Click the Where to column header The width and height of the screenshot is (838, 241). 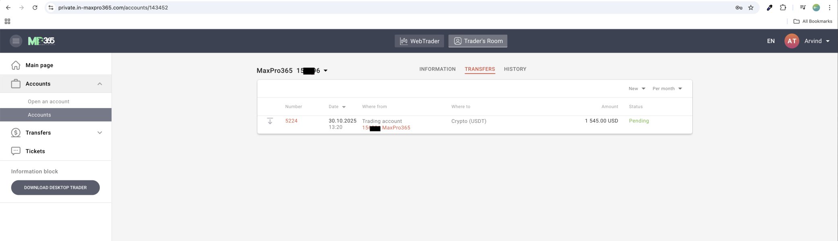click(461, 107)
